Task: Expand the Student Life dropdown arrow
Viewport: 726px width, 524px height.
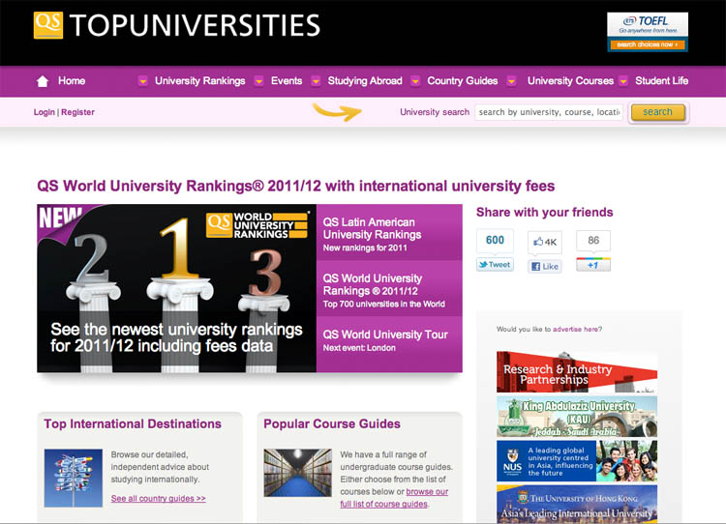Action: tap(623, 81)
